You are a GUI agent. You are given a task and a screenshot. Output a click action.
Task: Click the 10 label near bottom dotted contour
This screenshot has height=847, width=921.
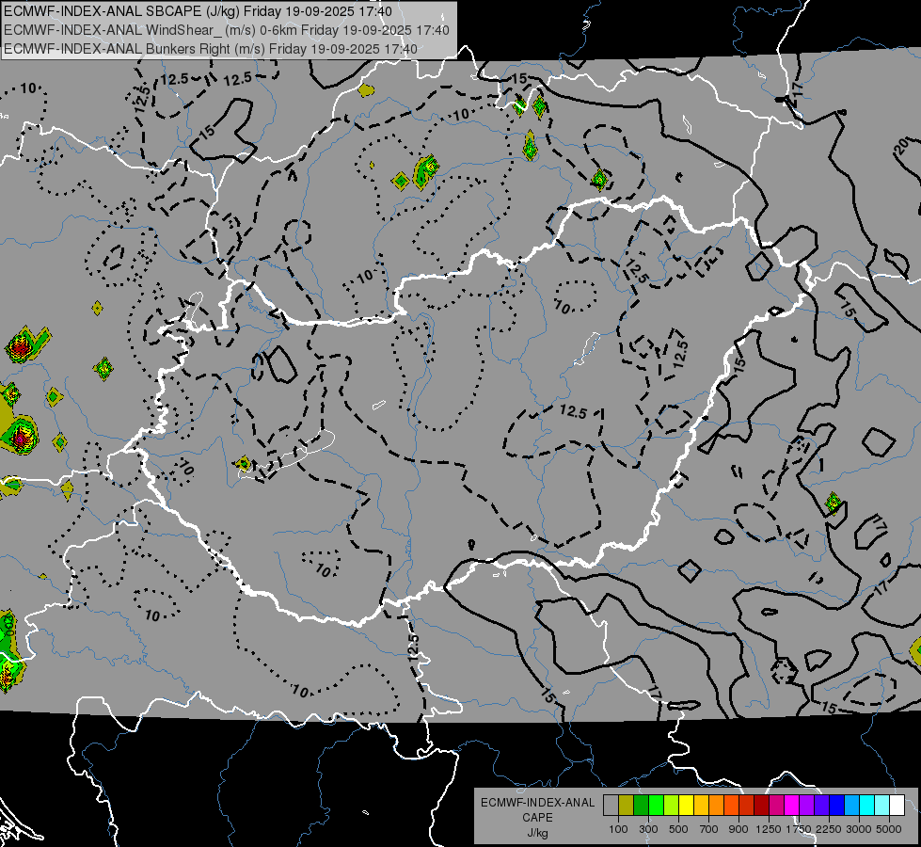[x=300, y=691]
